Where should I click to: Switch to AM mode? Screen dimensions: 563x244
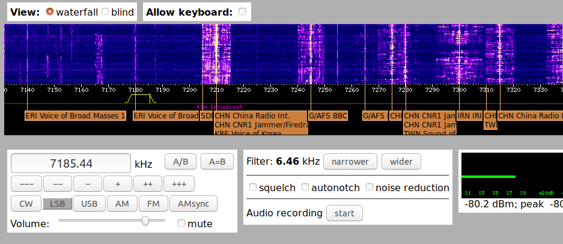122,203
